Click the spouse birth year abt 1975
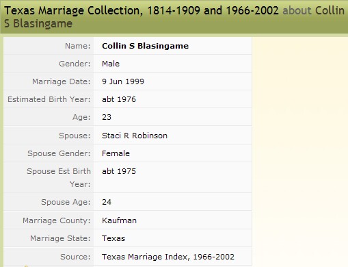 coord(119,171)
